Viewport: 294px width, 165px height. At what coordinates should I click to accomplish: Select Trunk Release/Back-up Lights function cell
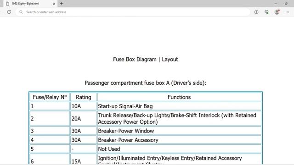tap(179, 118)
